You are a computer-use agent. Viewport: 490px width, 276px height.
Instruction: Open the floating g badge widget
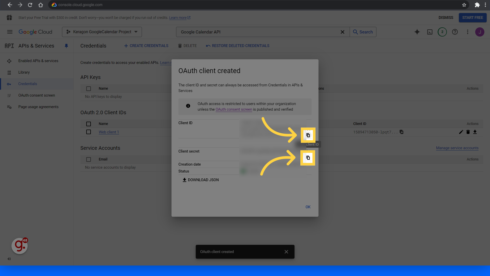(x=20, y=246)
